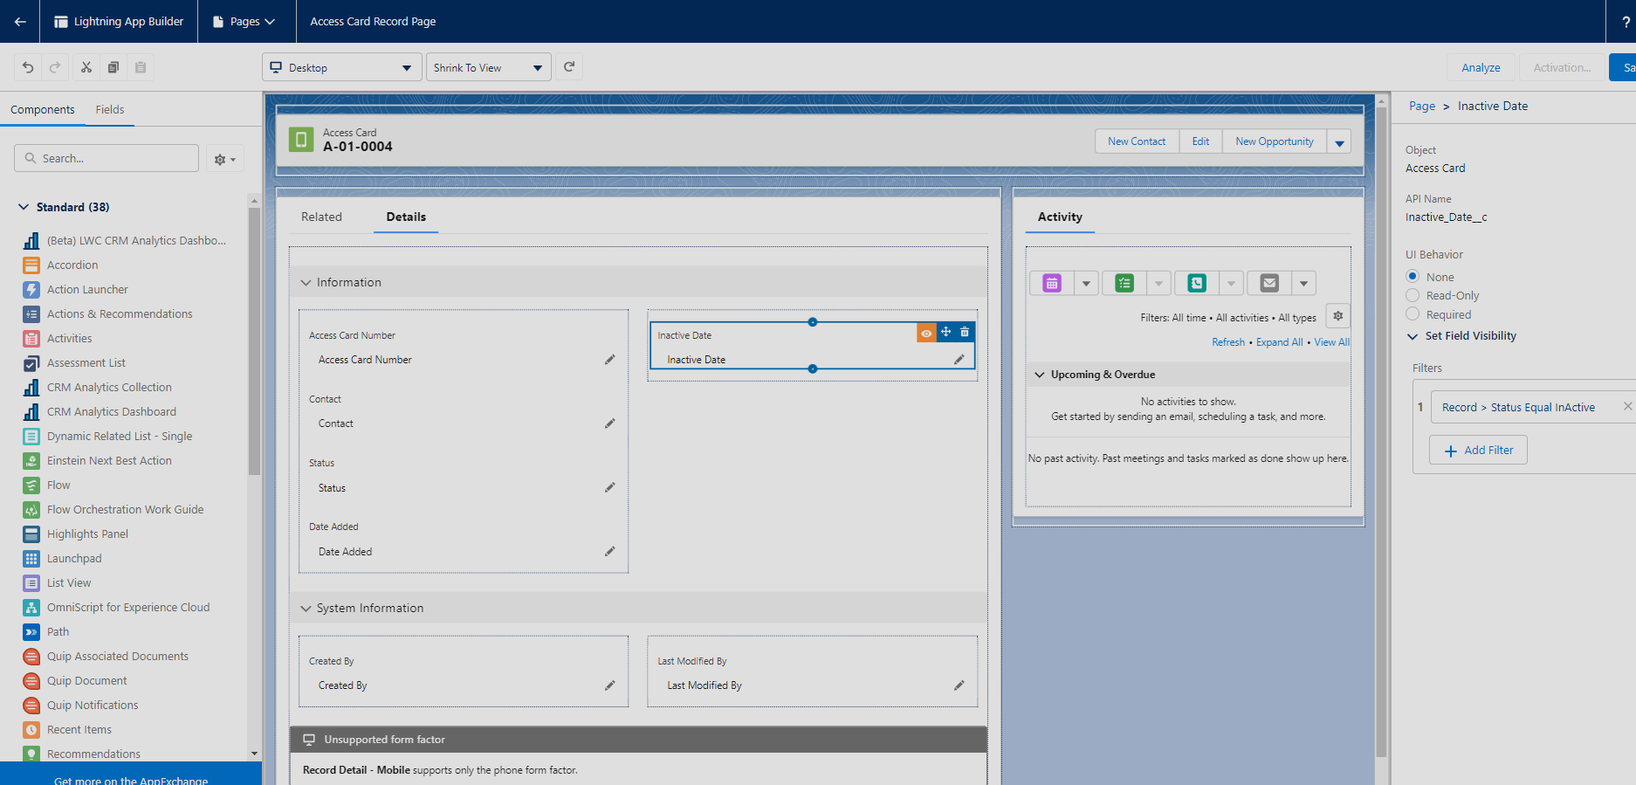Click the New Opportunity button

tap(1275, 141)
